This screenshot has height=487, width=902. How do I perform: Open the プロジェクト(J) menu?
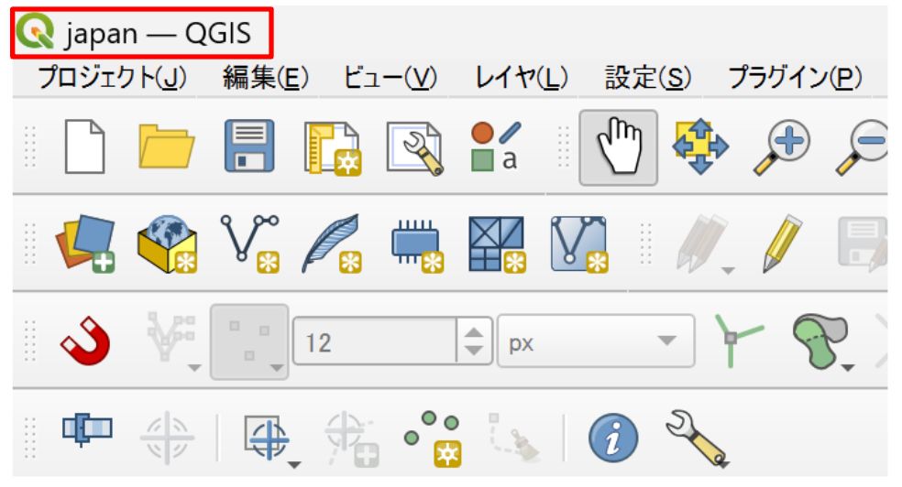[113, 78]
